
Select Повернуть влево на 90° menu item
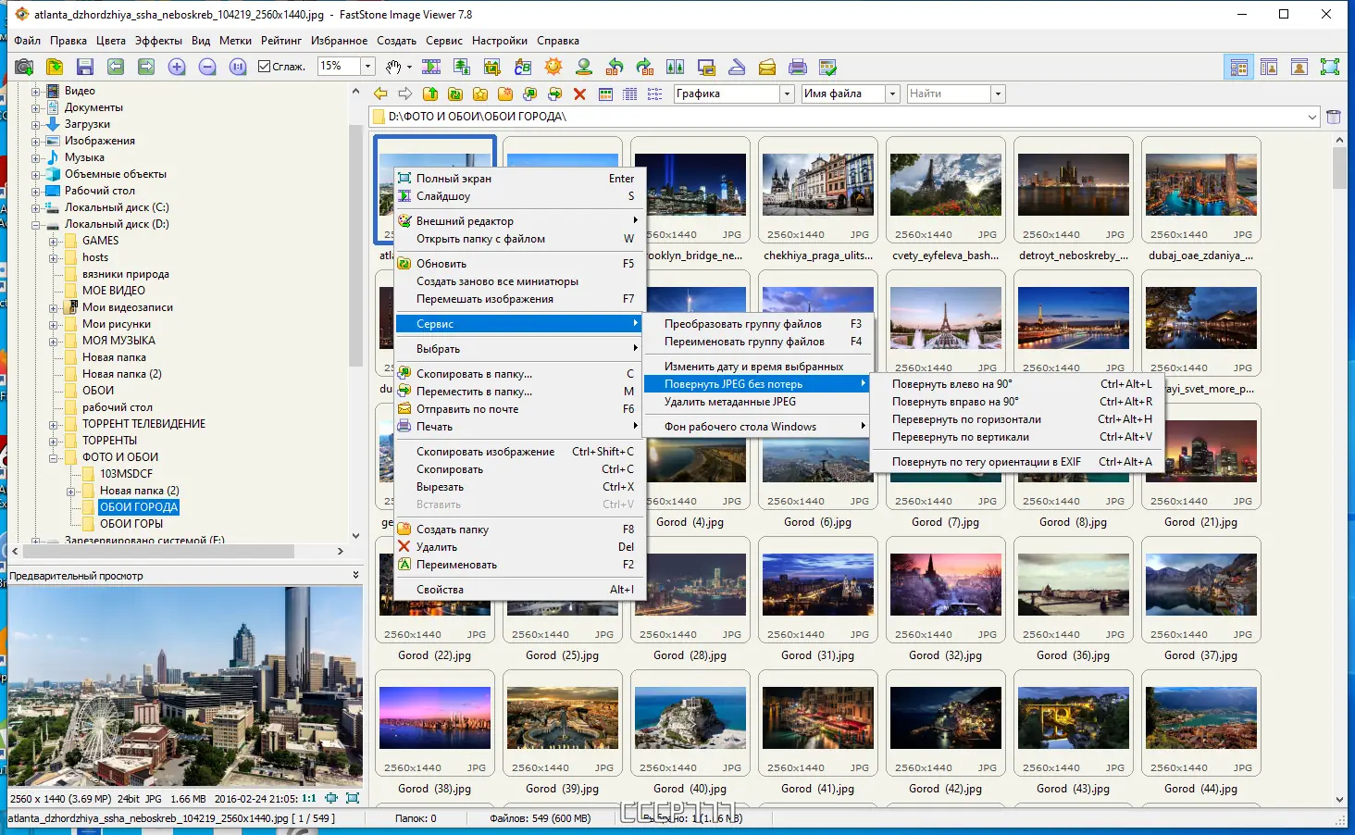coord(951,384)
